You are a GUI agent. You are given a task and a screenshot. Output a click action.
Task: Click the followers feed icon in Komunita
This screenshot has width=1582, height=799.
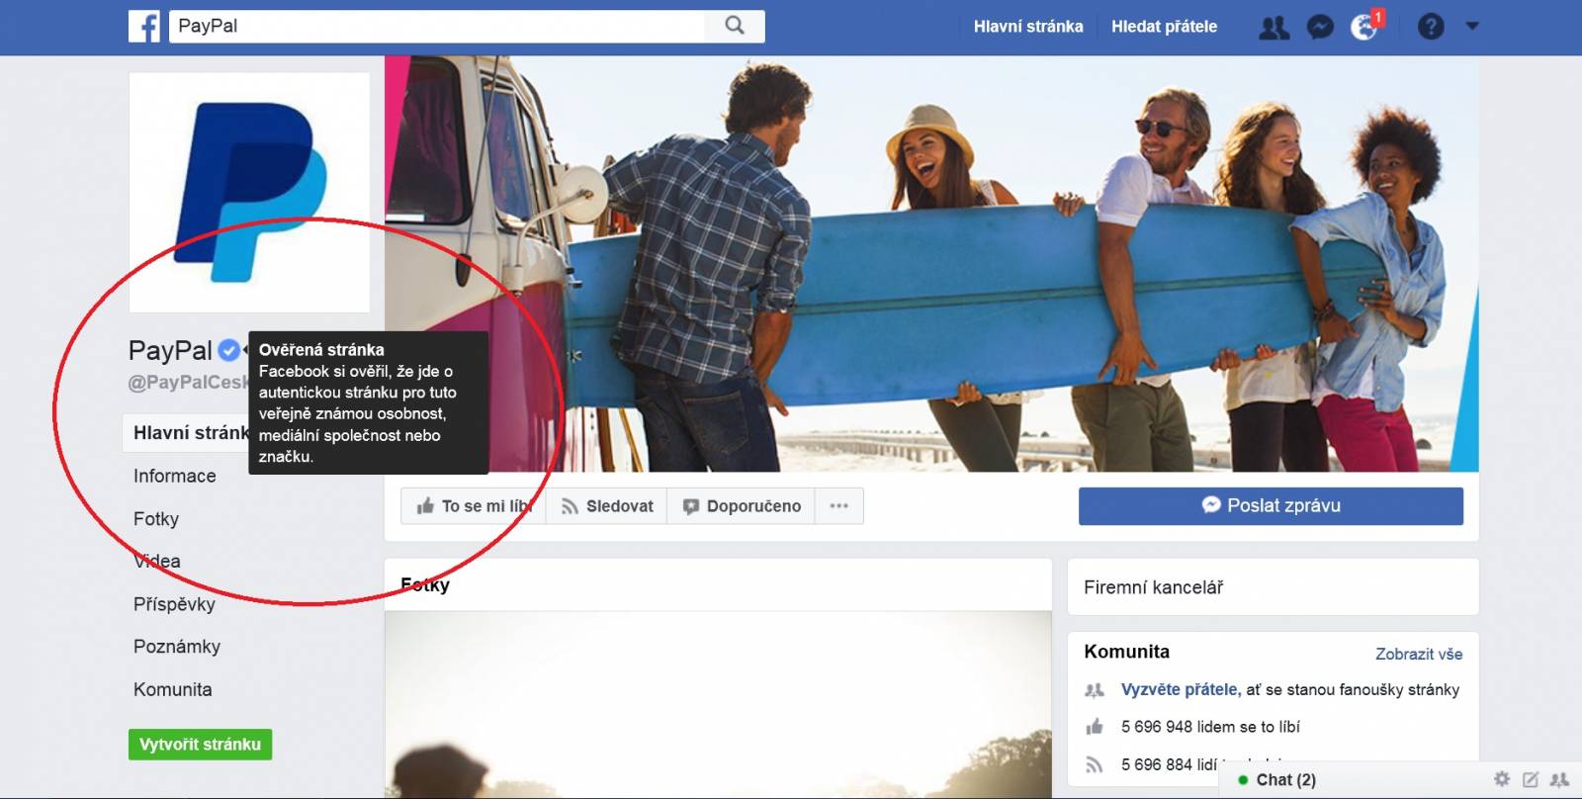pyautogui.click(x=1095, y=764)
